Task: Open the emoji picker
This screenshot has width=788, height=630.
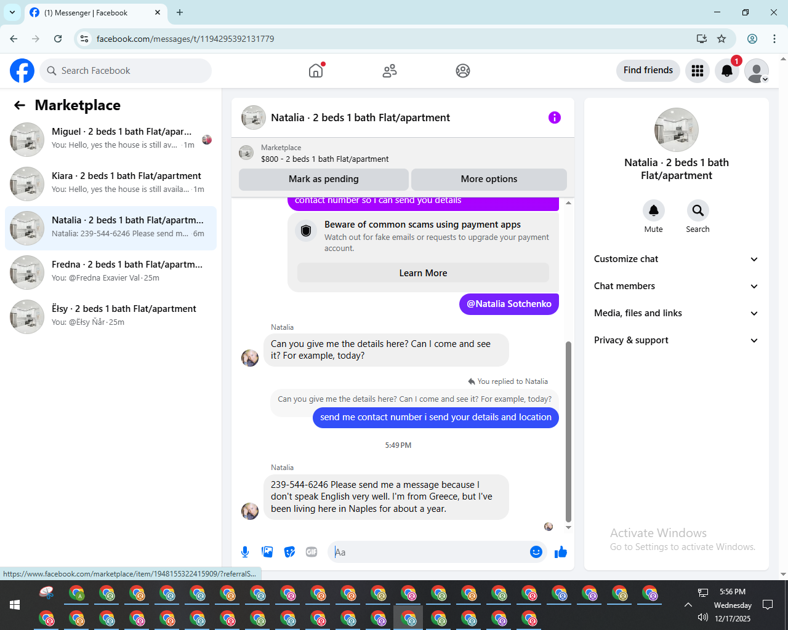Action: click(536, 552)
